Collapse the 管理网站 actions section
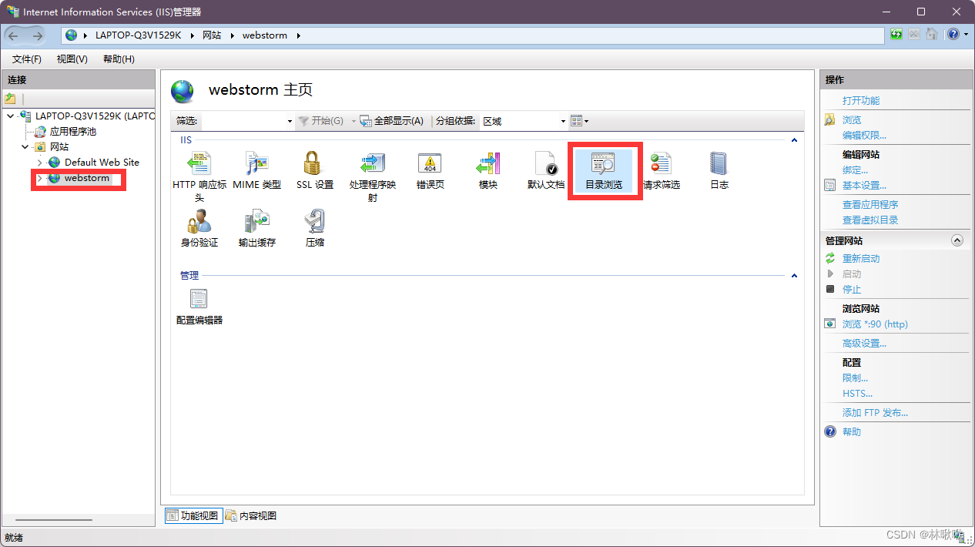The width and height of the screenshot is (975, 547). coord(957,240)
